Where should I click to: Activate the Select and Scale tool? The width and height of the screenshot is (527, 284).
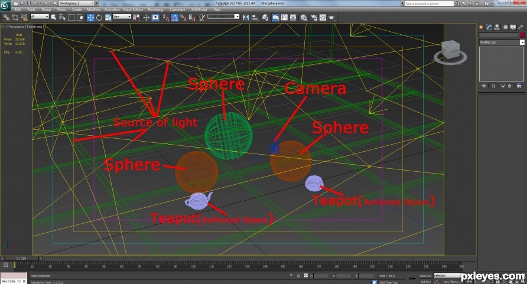click(x=108, y=18)
